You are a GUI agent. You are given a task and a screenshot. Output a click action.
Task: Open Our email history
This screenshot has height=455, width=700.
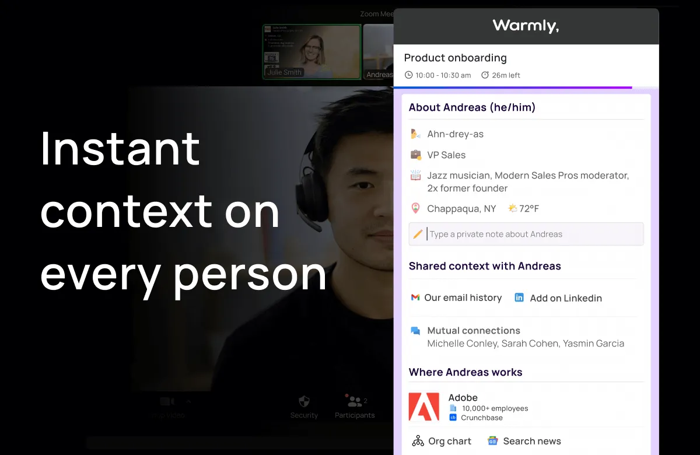click(463, 297)
